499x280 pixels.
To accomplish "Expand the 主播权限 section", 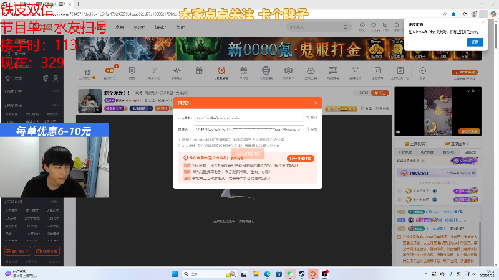I will point(416,144).
